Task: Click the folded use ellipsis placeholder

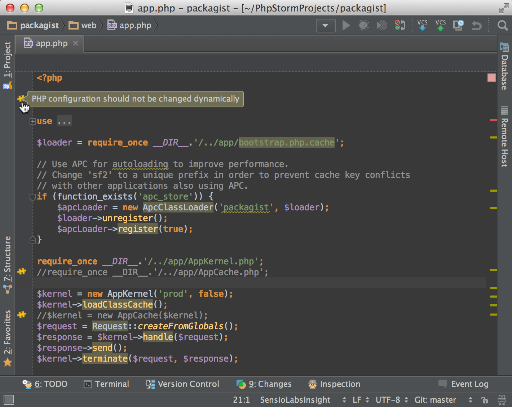Action: pos(65,121)
